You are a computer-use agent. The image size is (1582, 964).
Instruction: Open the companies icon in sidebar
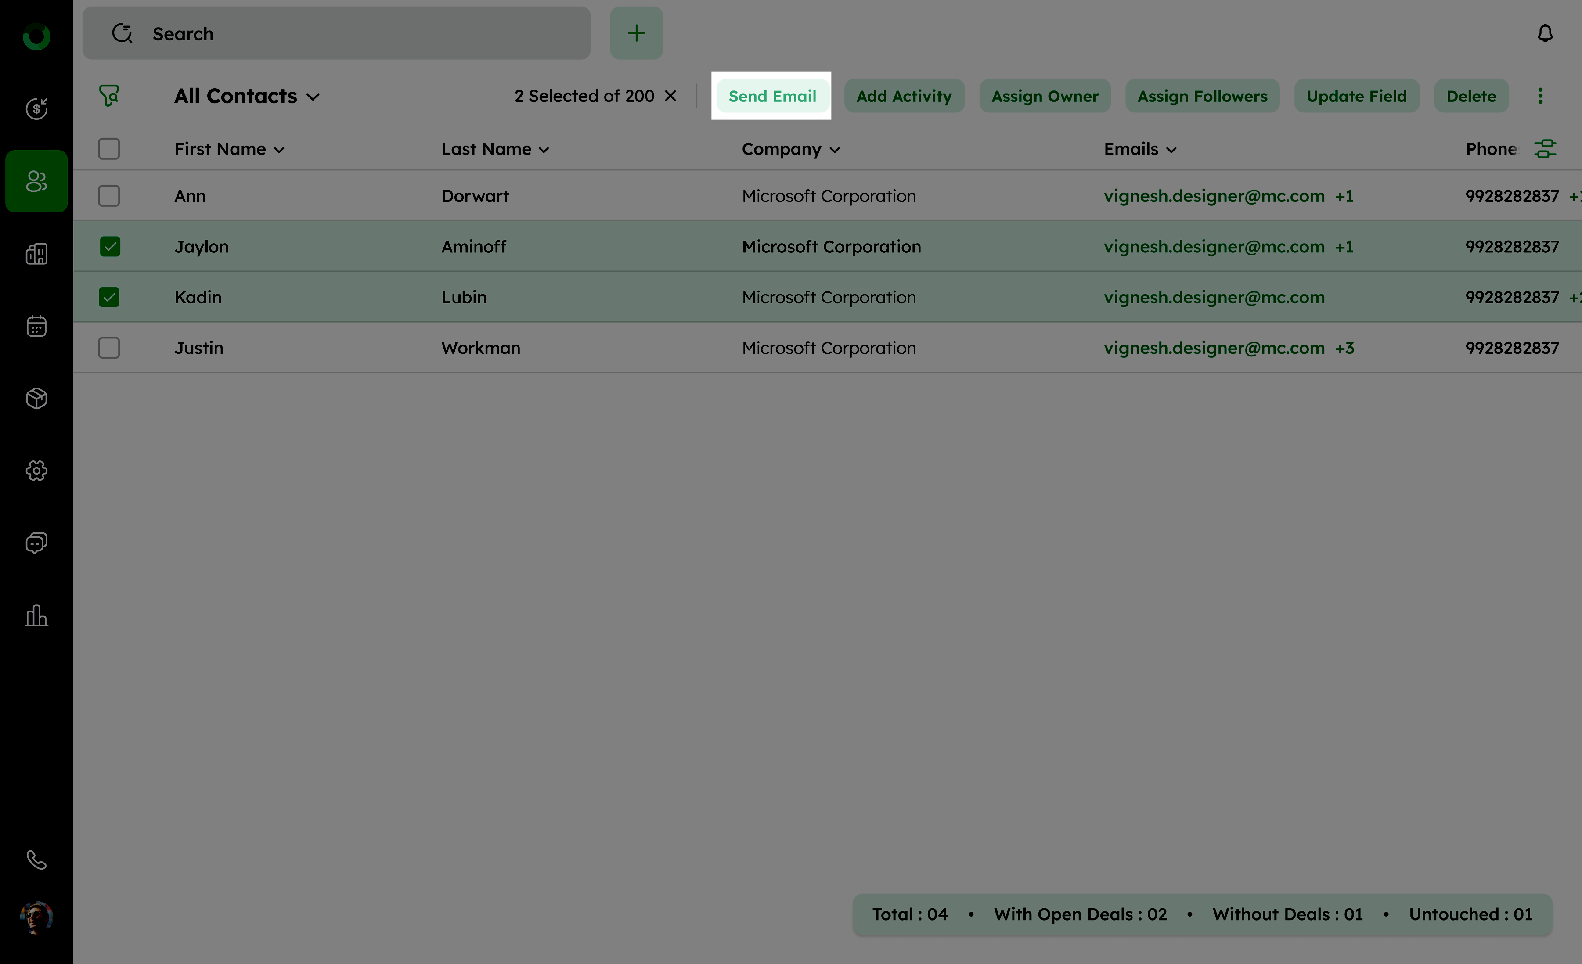36,254
